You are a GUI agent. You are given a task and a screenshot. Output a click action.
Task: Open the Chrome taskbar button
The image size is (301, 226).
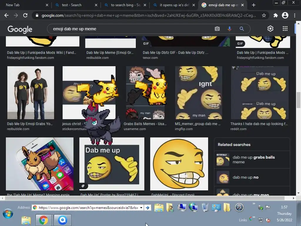44,220
